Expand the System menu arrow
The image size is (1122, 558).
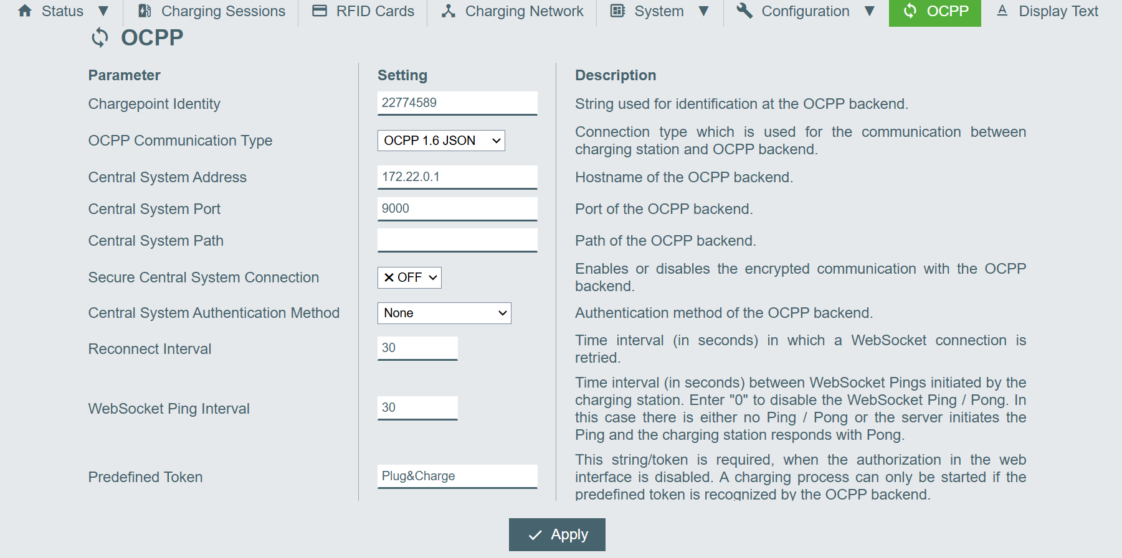[x=704, y=11]
